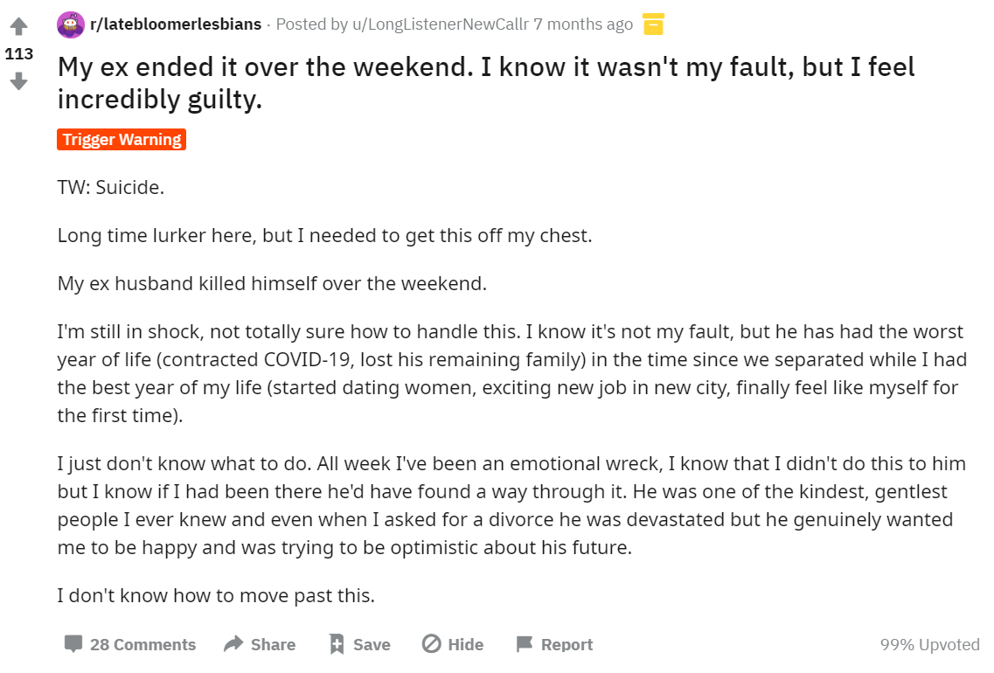Click the subreddit avatar icon
Screen dimensions: 994x673
pos(71,24)
